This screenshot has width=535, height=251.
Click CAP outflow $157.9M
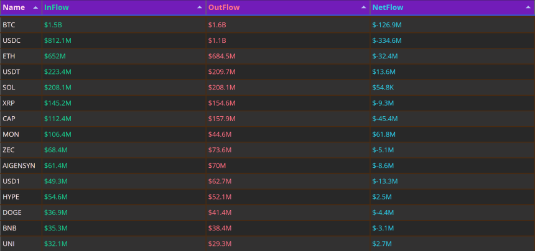click(x=222, y=119)
